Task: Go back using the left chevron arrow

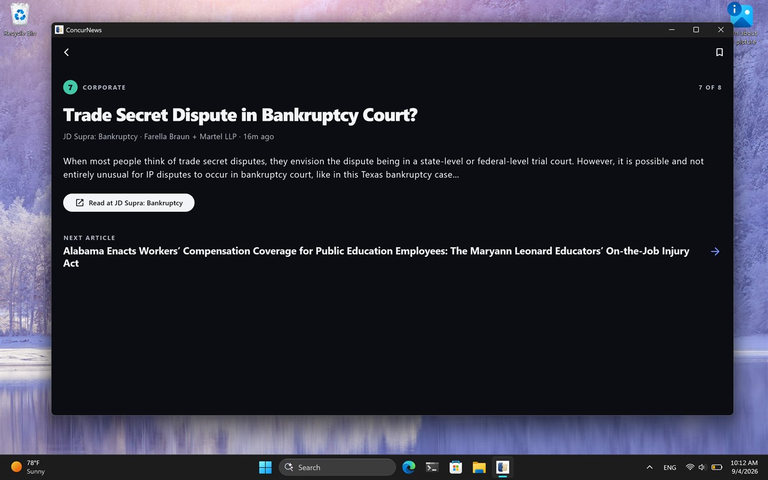Action: tap(66, 52)
